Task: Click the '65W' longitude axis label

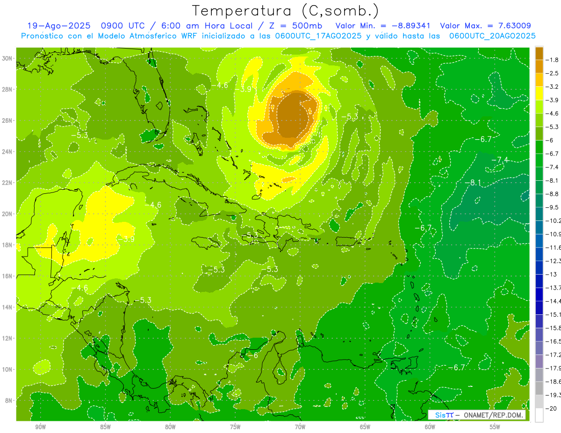Action: point(365,427)
